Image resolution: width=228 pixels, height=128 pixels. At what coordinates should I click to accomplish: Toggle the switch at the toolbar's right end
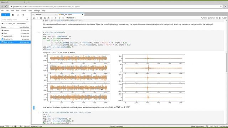click(x=224, y=18)
